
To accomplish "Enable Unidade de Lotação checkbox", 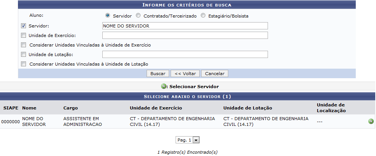I will pos(24,55).
